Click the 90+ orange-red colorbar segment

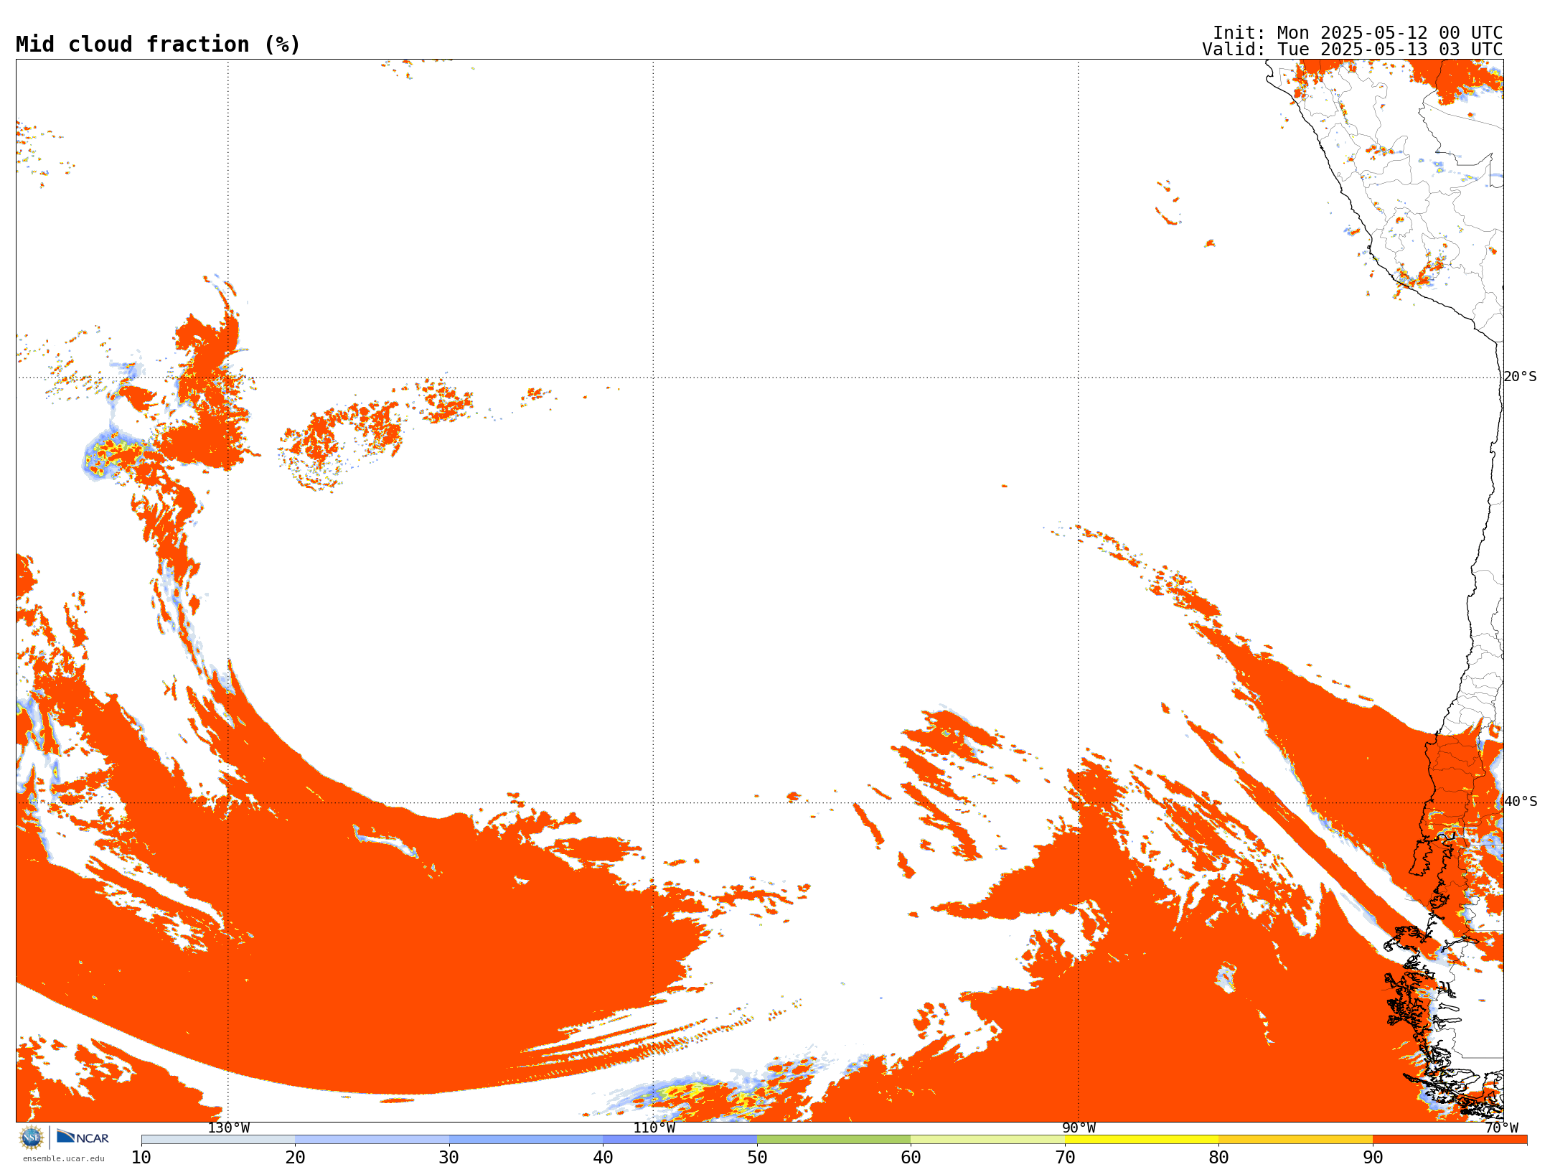1450,1140
